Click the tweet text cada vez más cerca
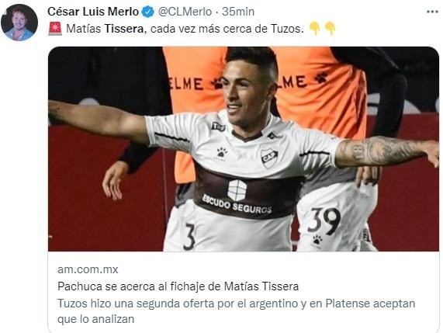Viewport: 443px width, 333px height. [x=201, y=29]
